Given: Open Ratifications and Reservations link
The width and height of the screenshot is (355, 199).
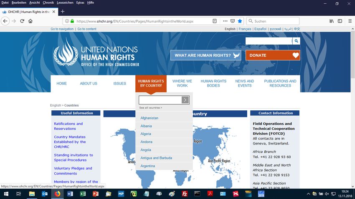Looking at the screenshot, I should tap(68, 126).
